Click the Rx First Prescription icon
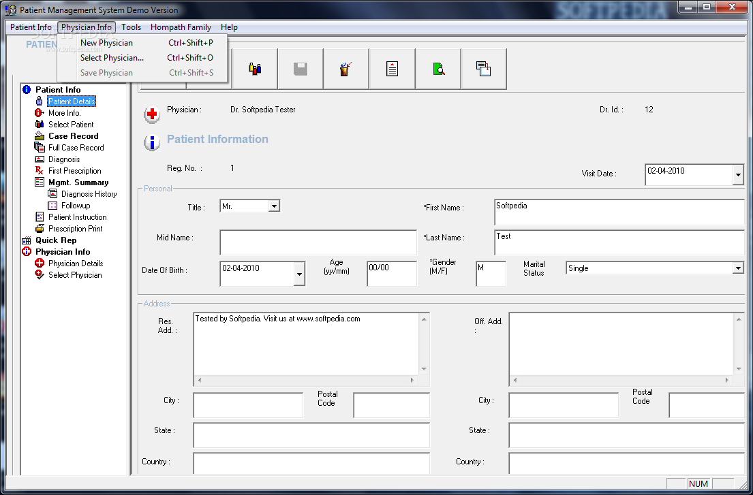The width and height of the screenshot is (753, 495). pyautogui.click(x=40, y=171)
